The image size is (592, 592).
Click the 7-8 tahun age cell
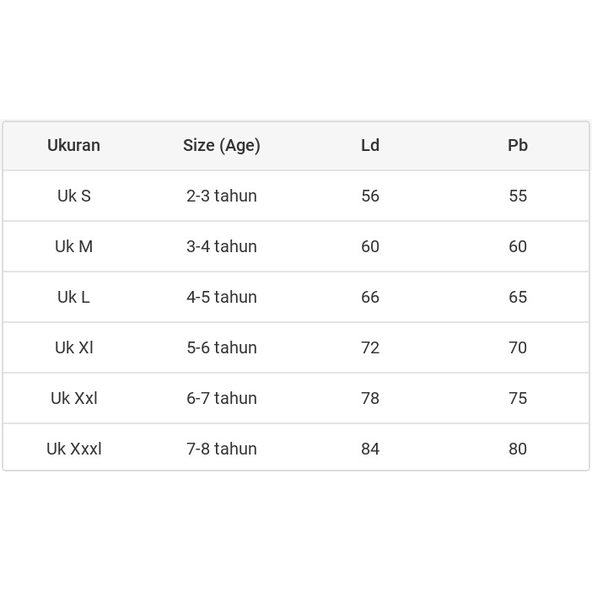tap(221, 449)
